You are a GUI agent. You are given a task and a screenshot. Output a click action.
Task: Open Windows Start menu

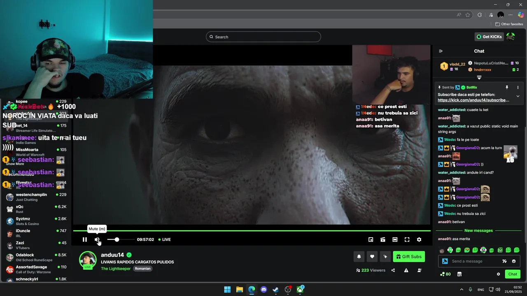click(227, 289)
